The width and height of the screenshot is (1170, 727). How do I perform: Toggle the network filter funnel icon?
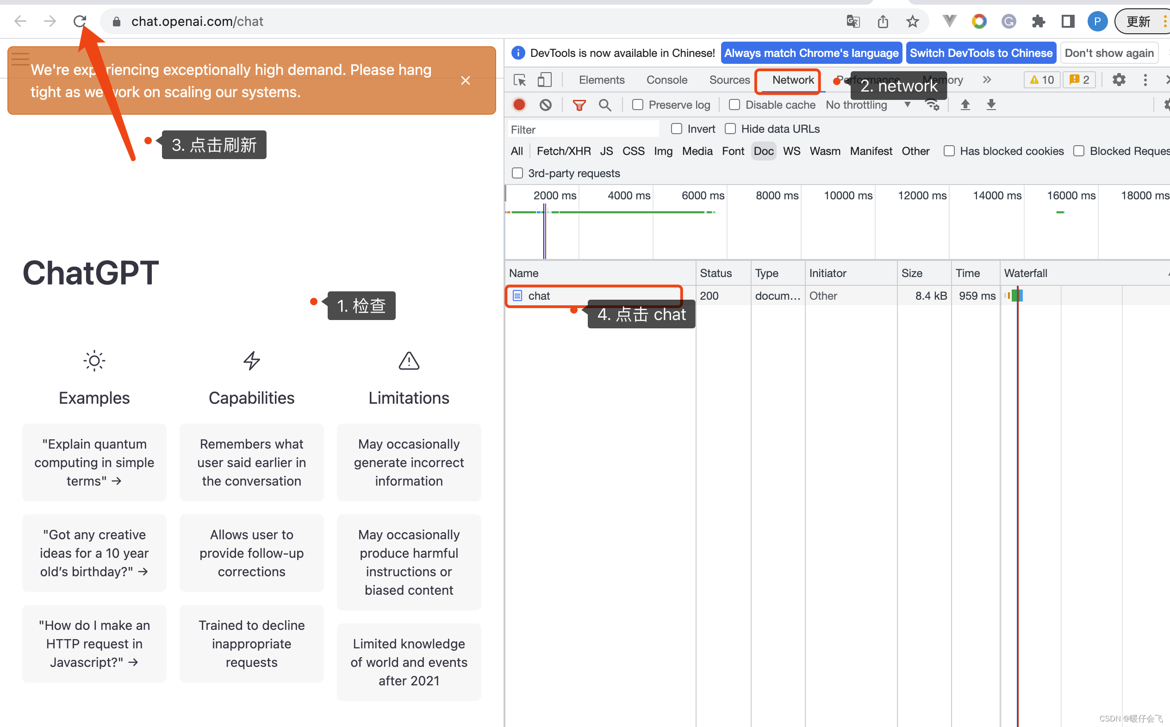(579, 105)
